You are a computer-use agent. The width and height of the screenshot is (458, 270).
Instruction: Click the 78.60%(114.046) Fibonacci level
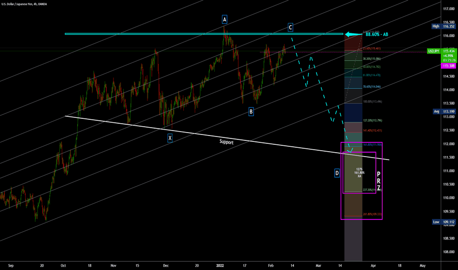[x=372, y=87]
